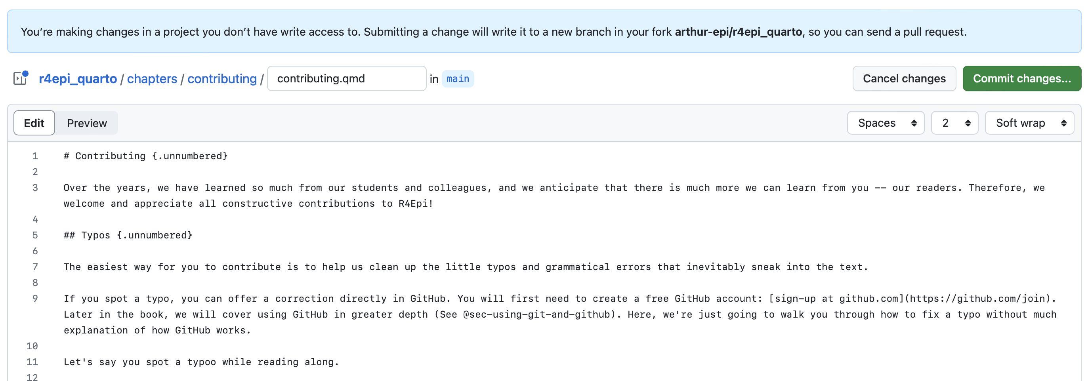Open the contributing folder breadcrumb
Screen dimensions: 1088x381
[x=222, y=78]
